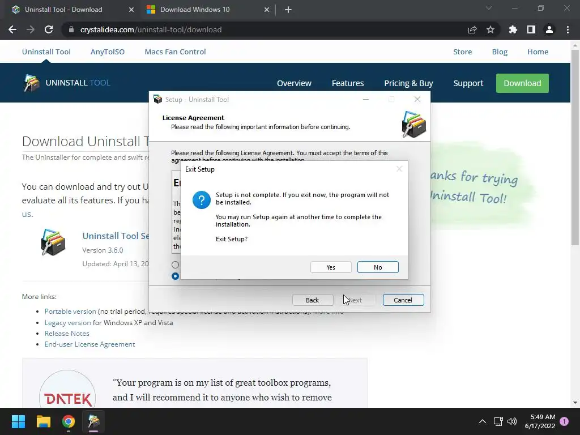Open a new browser tab
The width and height of the screenshot is (580, 435).
(x=288, y=10)
